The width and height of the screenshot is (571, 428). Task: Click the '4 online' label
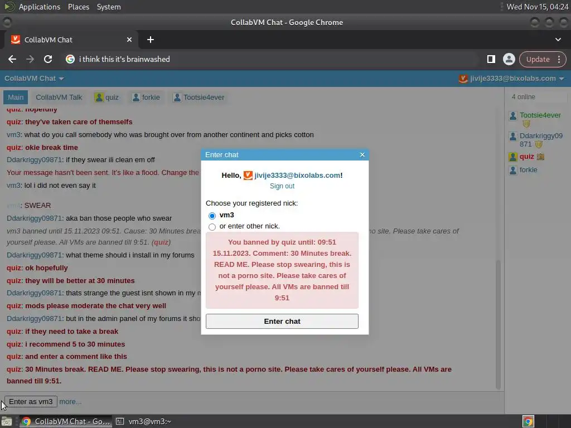[523, 97]
